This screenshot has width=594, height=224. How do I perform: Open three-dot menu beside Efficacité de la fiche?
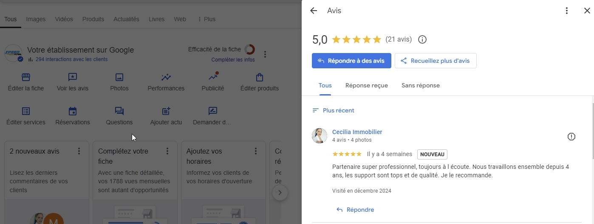[x=265, y=54]
